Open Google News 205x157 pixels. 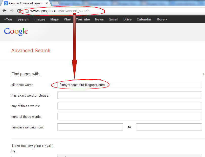99,19
